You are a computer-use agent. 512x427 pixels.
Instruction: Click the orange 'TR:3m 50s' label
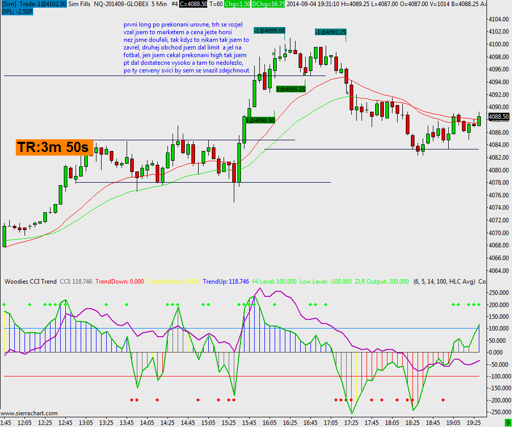54,147
